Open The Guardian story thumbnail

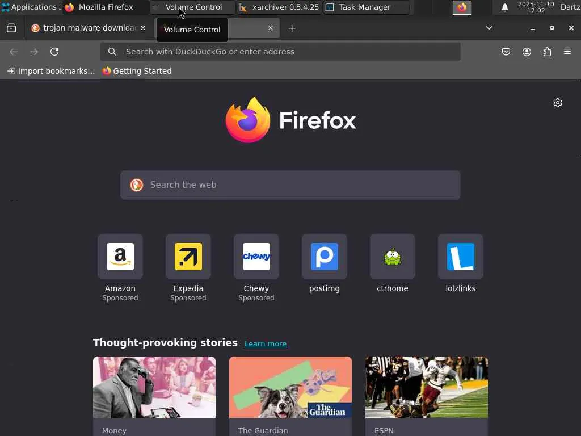pyautogui.click(x=290, y=387)
